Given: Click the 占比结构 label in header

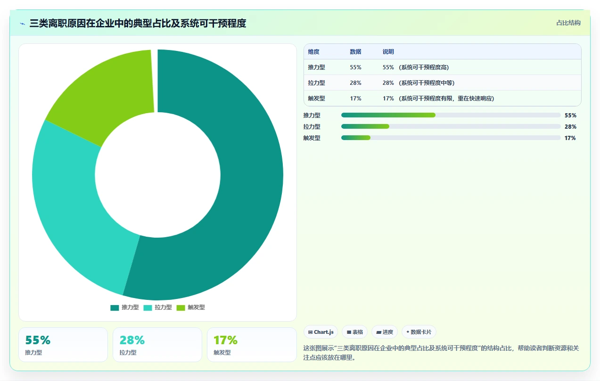Looking at the screenshot, I should (x=568, y=23).
